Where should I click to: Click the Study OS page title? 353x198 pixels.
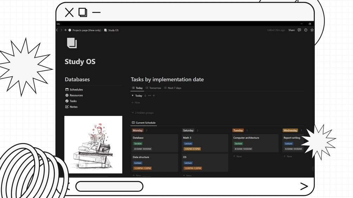(80, 62)
